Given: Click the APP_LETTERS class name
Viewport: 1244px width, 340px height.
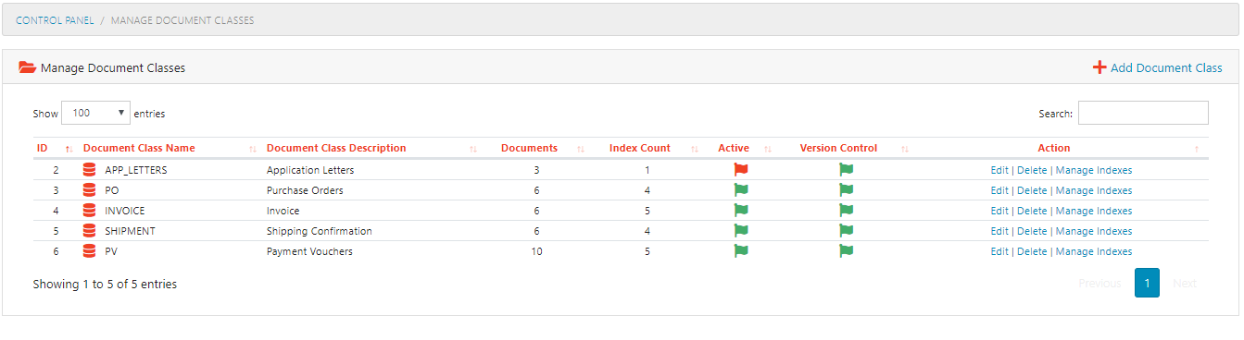Looking at the screenshot, I should coord(136,170).
